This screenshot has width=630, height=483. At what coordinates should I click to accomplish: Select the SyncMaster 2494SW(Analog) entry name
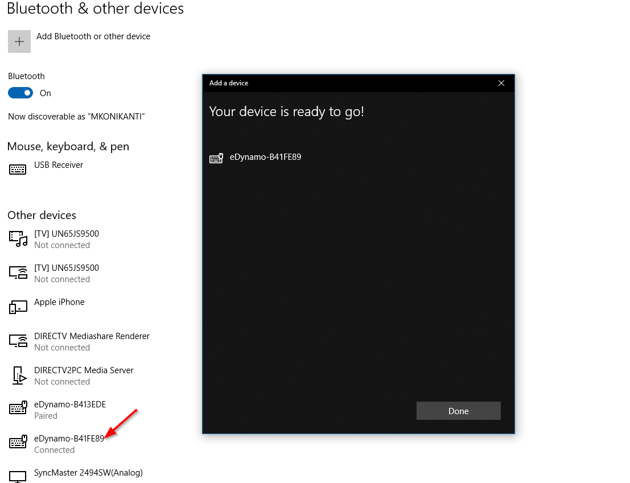(88, 473)
